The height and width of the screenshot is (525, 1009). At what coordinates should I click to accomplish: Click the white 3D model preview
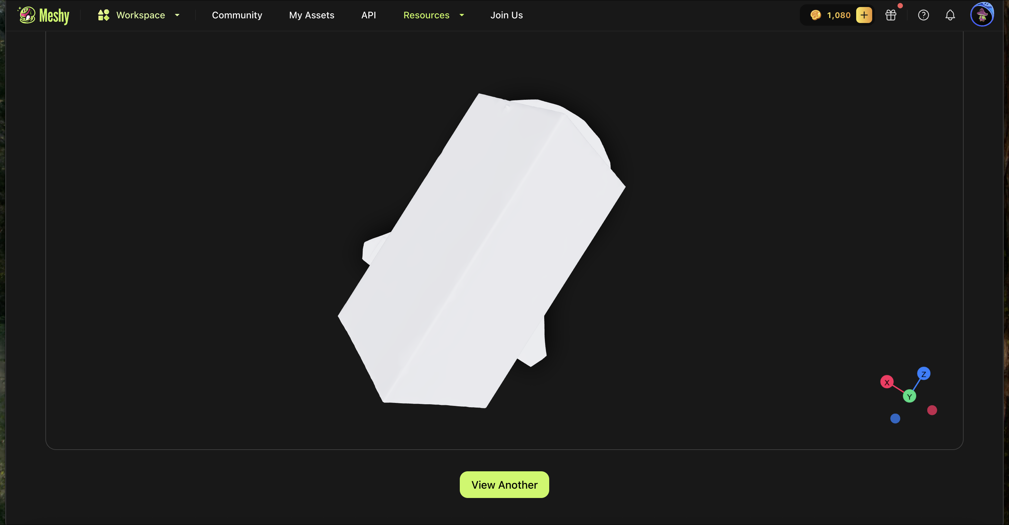pos(482,250)
